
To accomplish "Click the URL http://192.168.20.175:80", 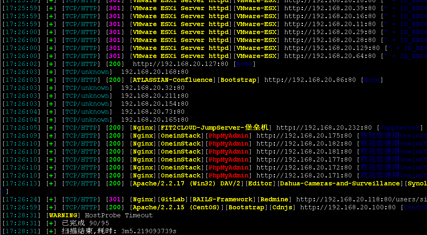I will pyautogui.click(x=304, y=136).
